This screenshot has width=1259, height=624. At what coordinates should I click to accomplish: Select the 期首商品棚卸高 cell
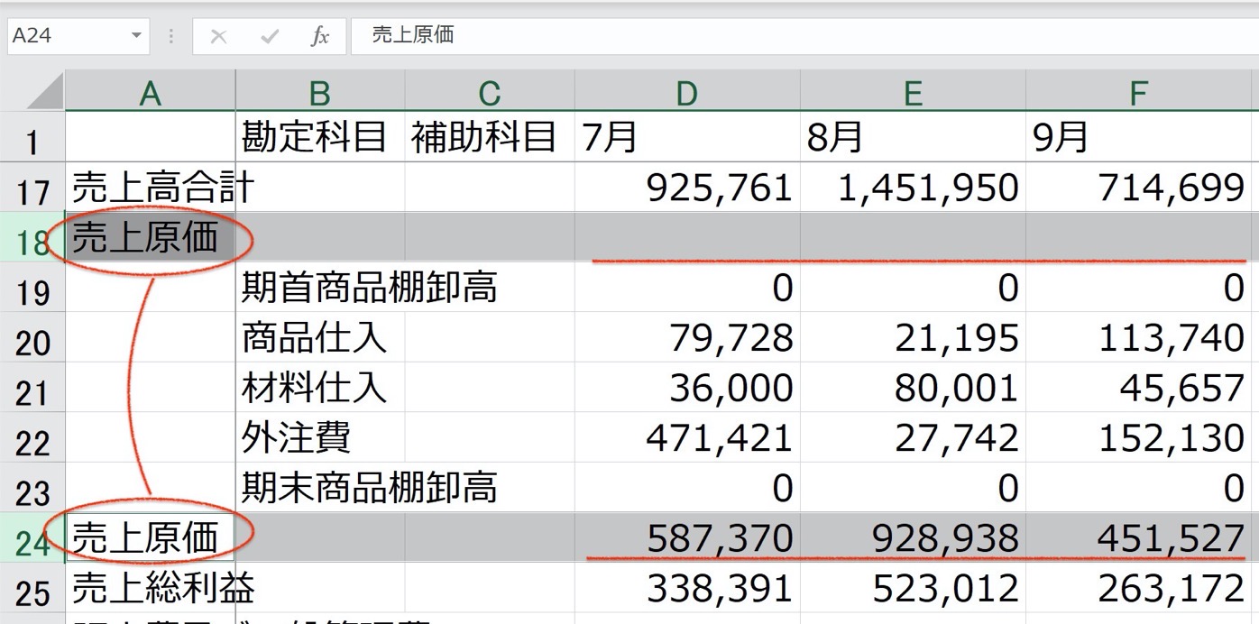click(x=320, y=288)
